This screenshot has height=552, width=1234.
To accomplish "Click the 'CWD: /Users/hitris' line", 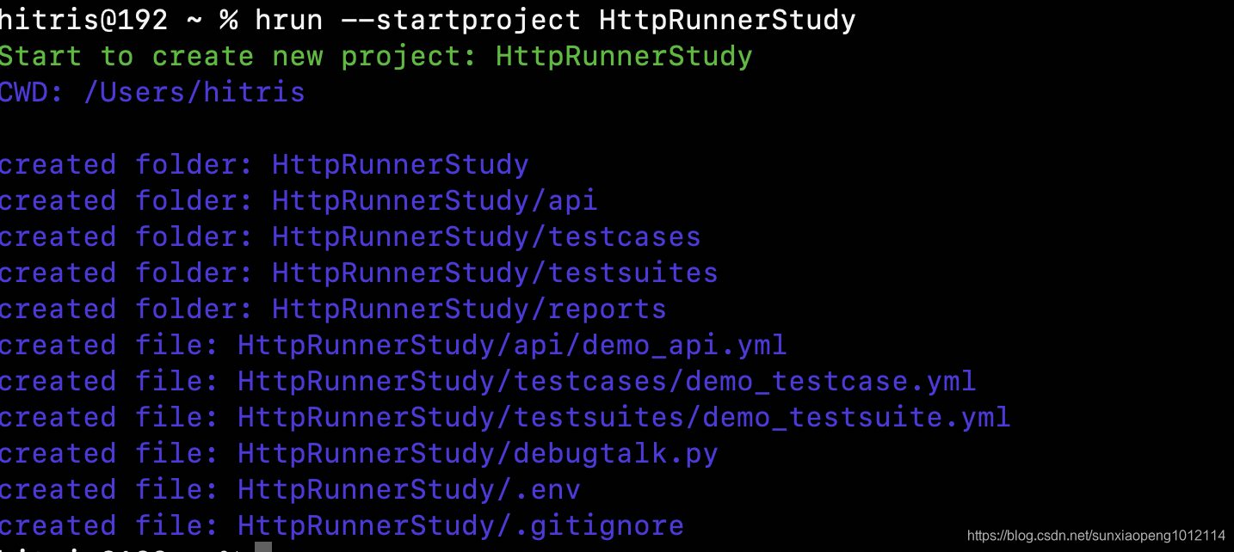I will point(152,92).
